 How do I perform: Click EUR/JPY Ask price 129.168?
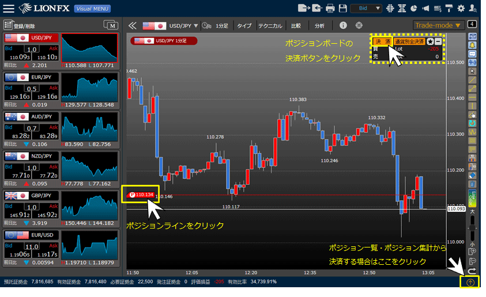pos(47,97)
